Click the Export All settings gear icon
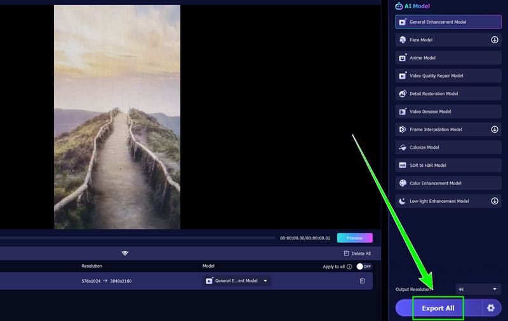The width and height of the screenshot is (508, 321). [x=490, y=308]
